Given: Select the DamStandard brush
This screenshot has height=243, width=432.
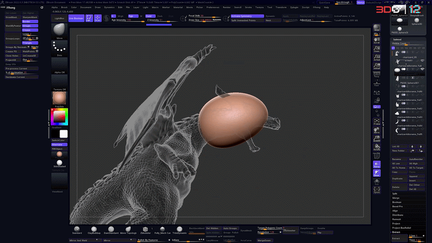Looking at the screenshot, I should pos(111,230).
